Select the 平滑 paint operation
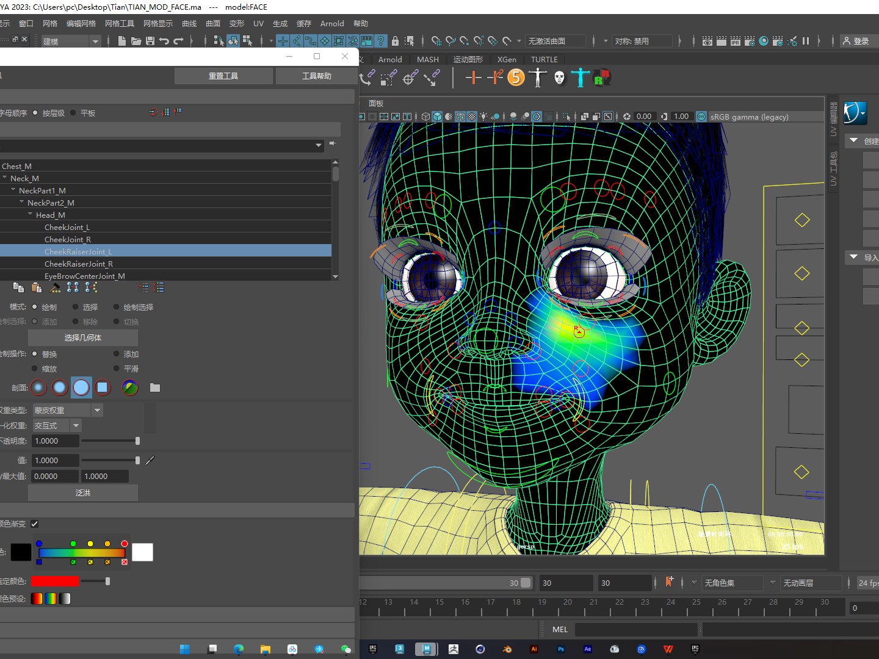879x659 pixels. click(117, 369)
